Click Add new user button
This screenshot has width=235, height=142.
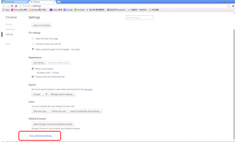tap(40, 111)
